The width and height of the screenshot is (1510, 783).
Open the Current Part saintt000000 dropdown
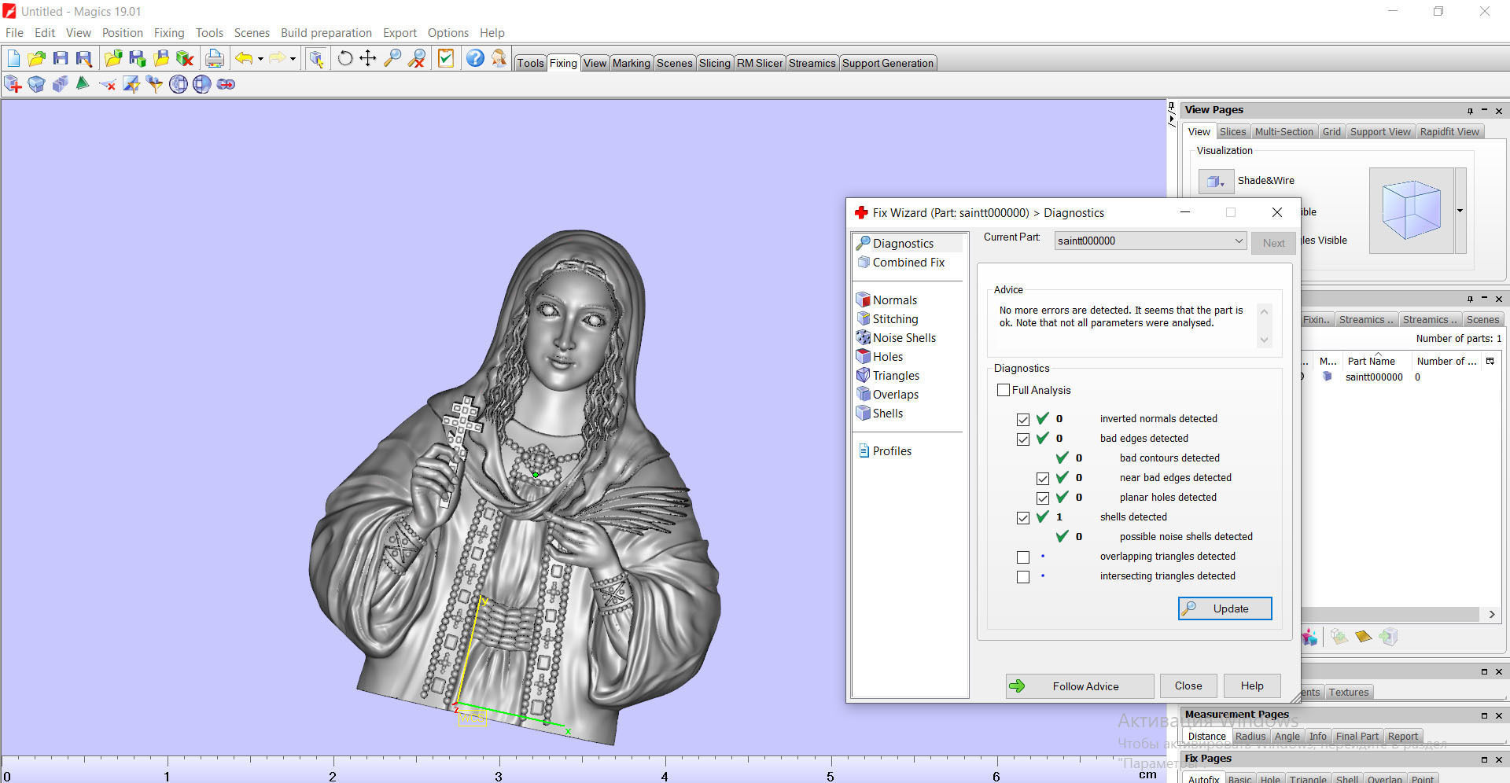tap(1151, 241)
